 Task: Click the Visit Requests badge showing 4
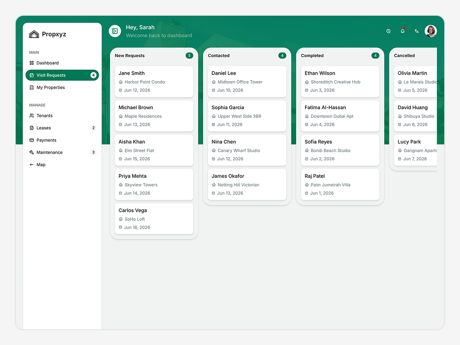click(93, 75)
